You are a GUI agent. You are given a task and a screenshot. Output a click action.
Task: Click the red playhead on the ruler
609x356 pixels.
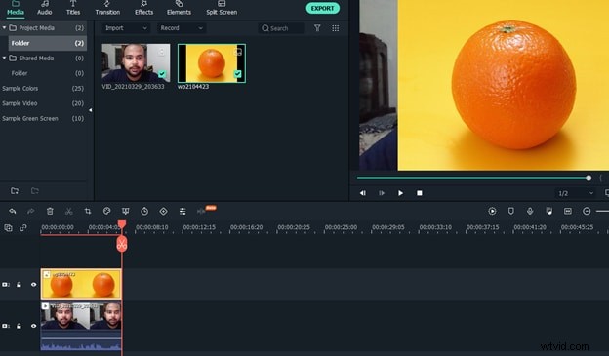point(122,224)
